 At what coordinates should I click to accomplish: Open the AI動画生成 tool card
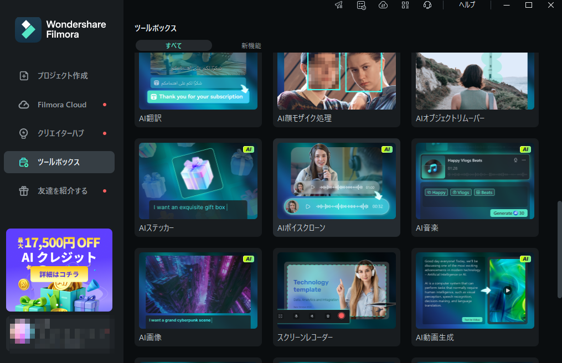coord(475,297)
